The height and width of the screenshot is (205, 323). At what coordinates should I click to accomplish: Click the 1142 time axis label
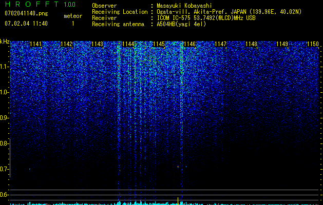pyautogui.click(x=67, y=44)
